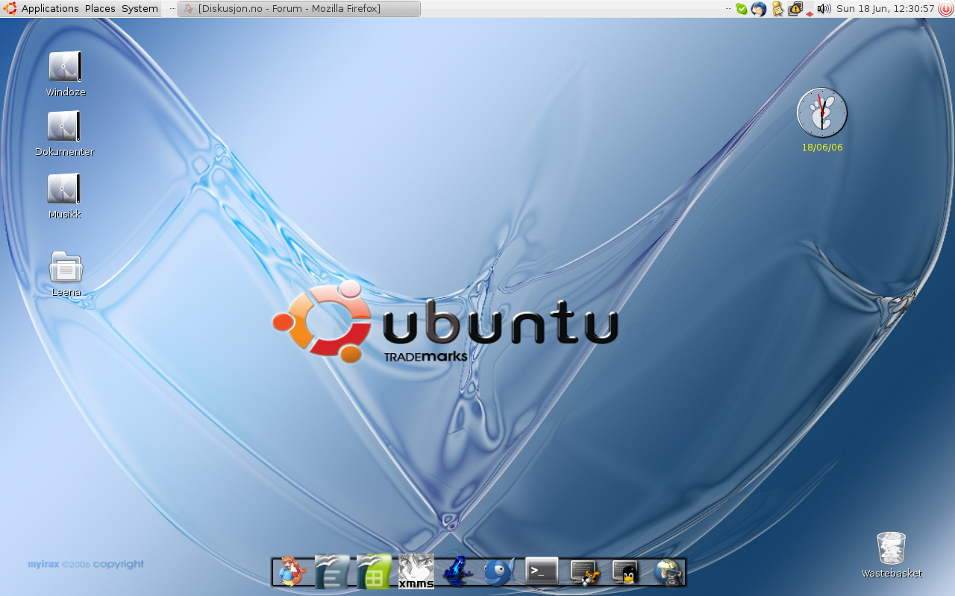Viewport: 955px width, 596px height.
Task: Launch OpenOffice Writer from the dock
Action: pyautogui.click(x=332, y=571)
